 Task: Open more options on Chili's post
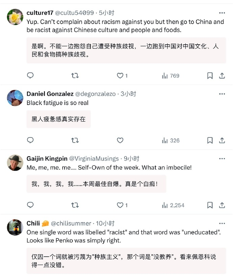pos(222,224)
